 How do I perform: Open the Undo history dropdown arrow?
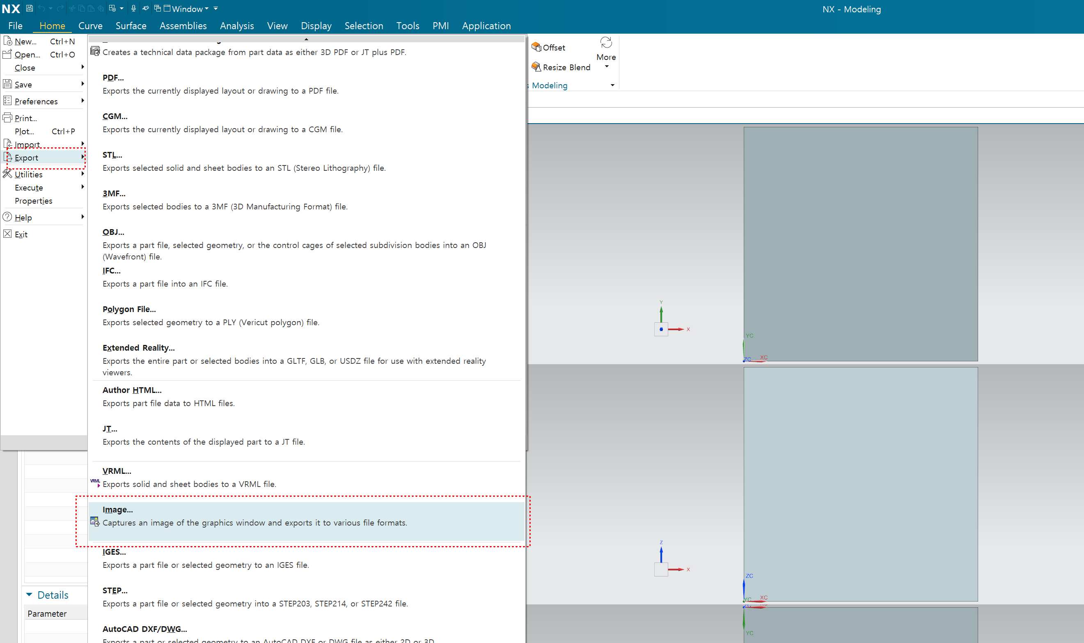click(x=50, y=9)
